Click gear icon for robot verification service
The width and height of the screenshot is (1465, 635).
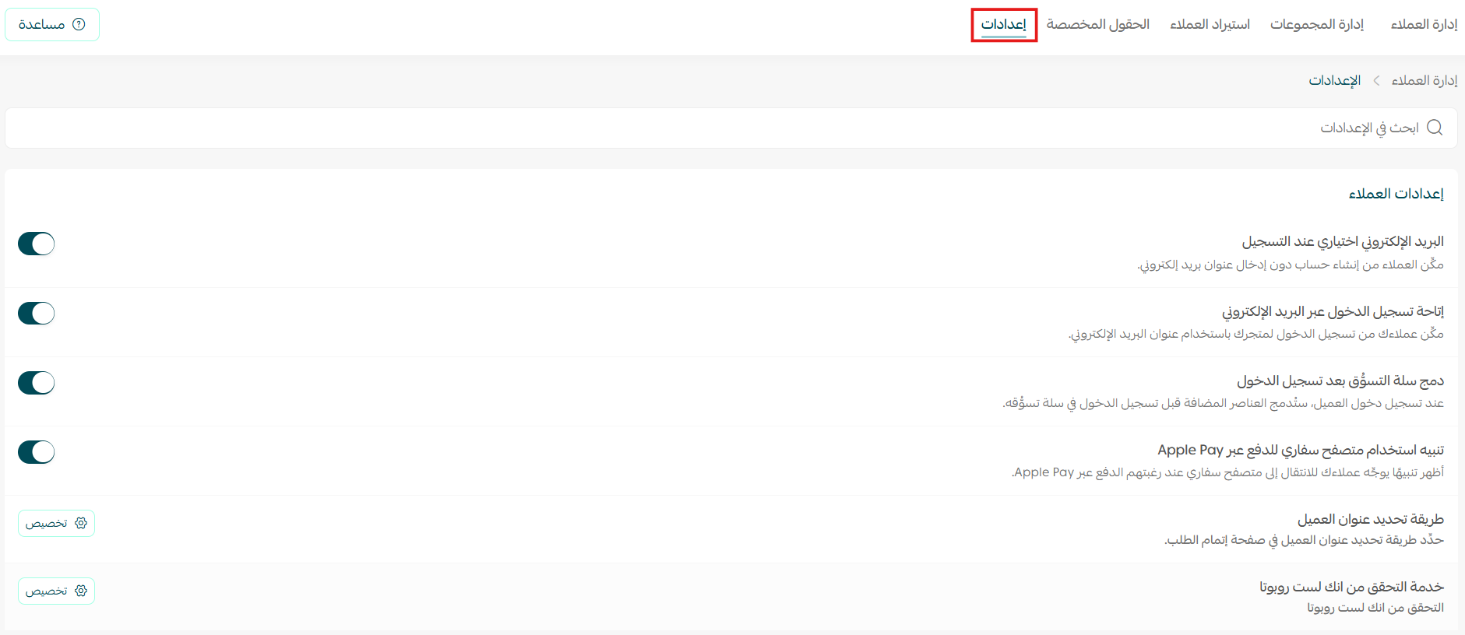(81, 591)
